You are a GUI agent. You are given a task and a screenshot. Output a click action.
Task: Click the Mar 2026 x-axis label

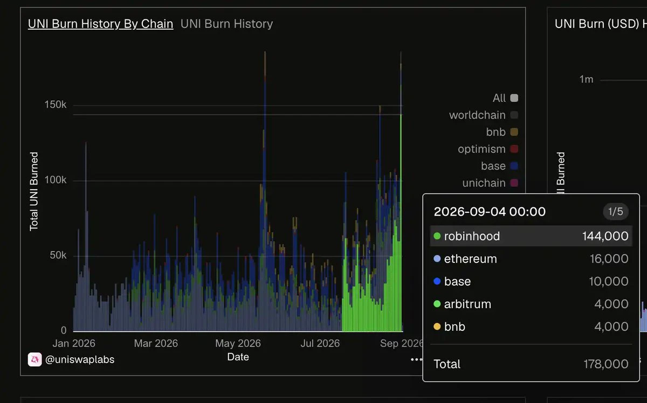pyautogui.click(x=156, y=343)
